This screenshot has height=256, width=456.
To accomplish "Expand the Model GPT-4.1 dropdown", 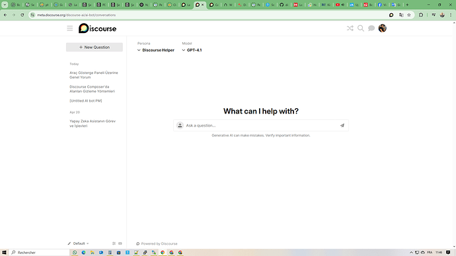I will click(192, 50).
